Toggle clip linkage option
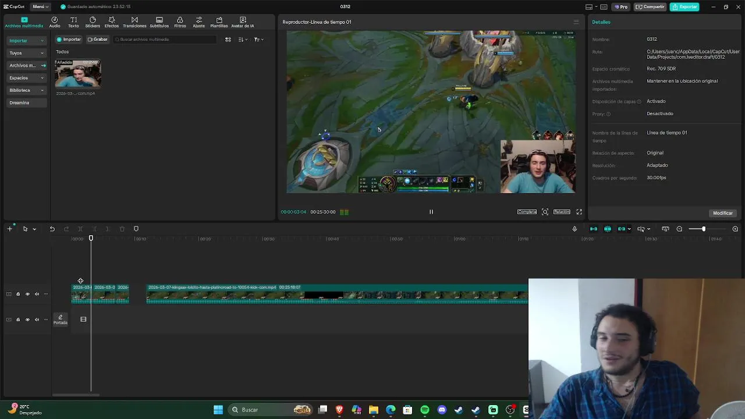The width and height of the screenshot is (745, 419). 622,229
